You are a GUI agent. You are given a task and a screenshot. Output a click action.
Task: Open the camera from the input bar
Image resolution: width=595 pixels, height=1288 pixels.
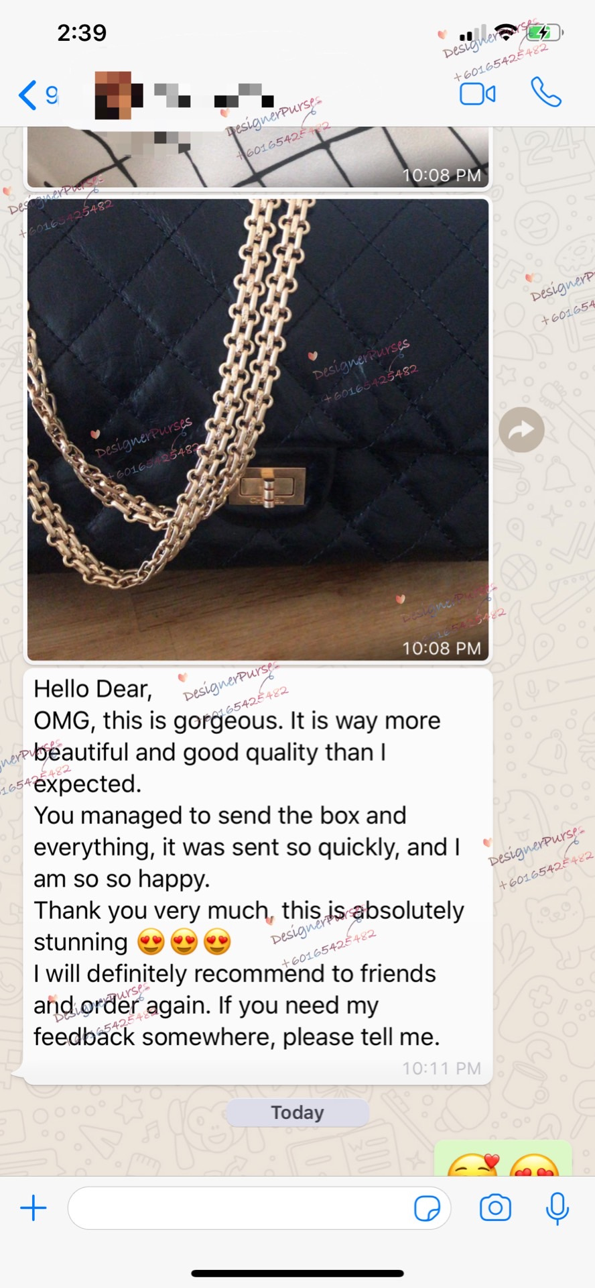coord(495,1208)
